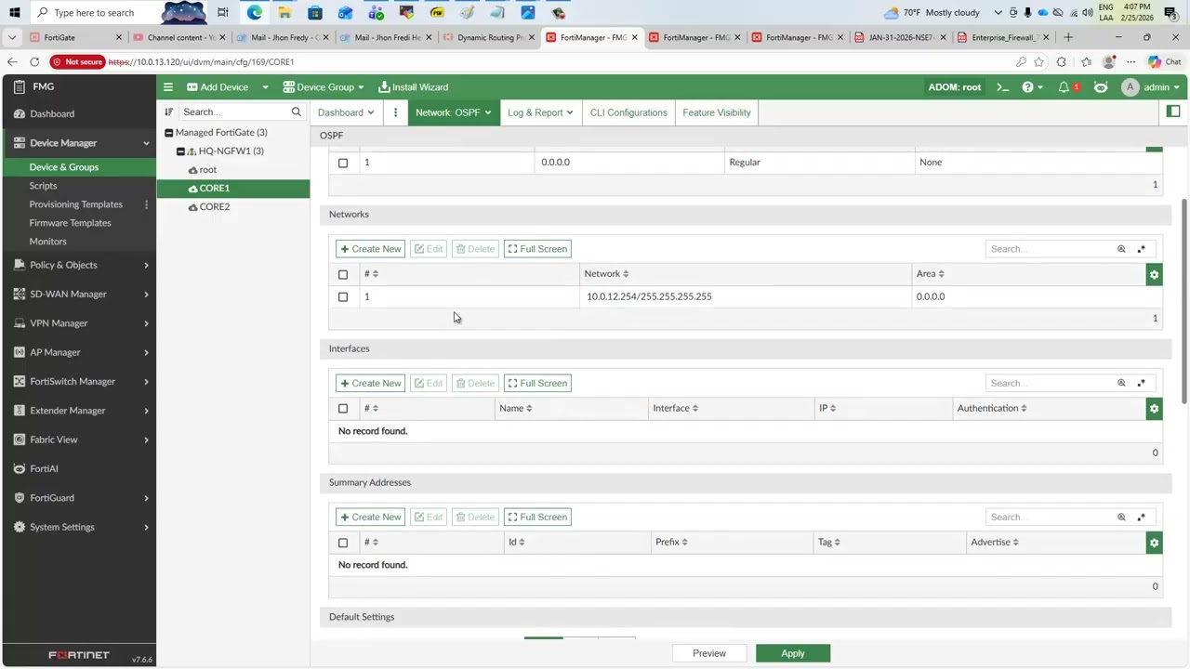Expand Policy & Objects sidebar section

pos(80,265)
